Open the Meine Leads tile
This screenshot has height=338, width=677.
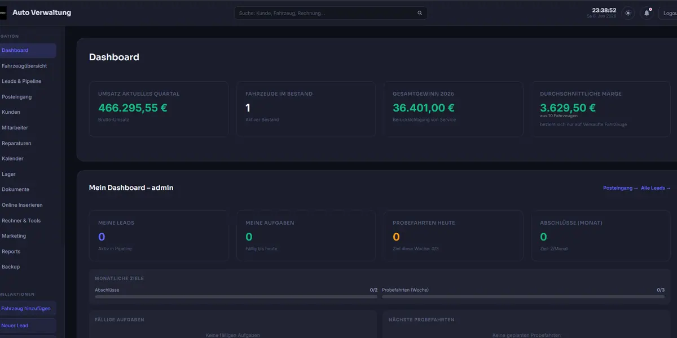(x=159, y=235)
